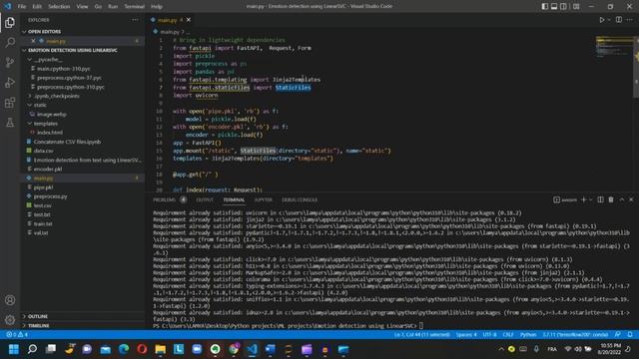Open VS Code from the Windows taskbar

click(252, 349)
